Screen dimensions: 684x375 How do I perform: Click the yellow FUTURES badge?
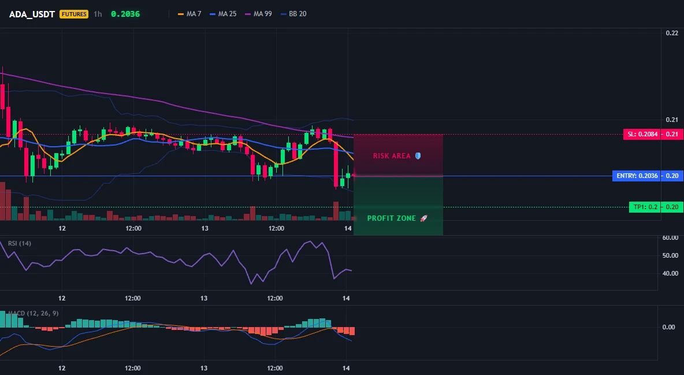(74, 14)
